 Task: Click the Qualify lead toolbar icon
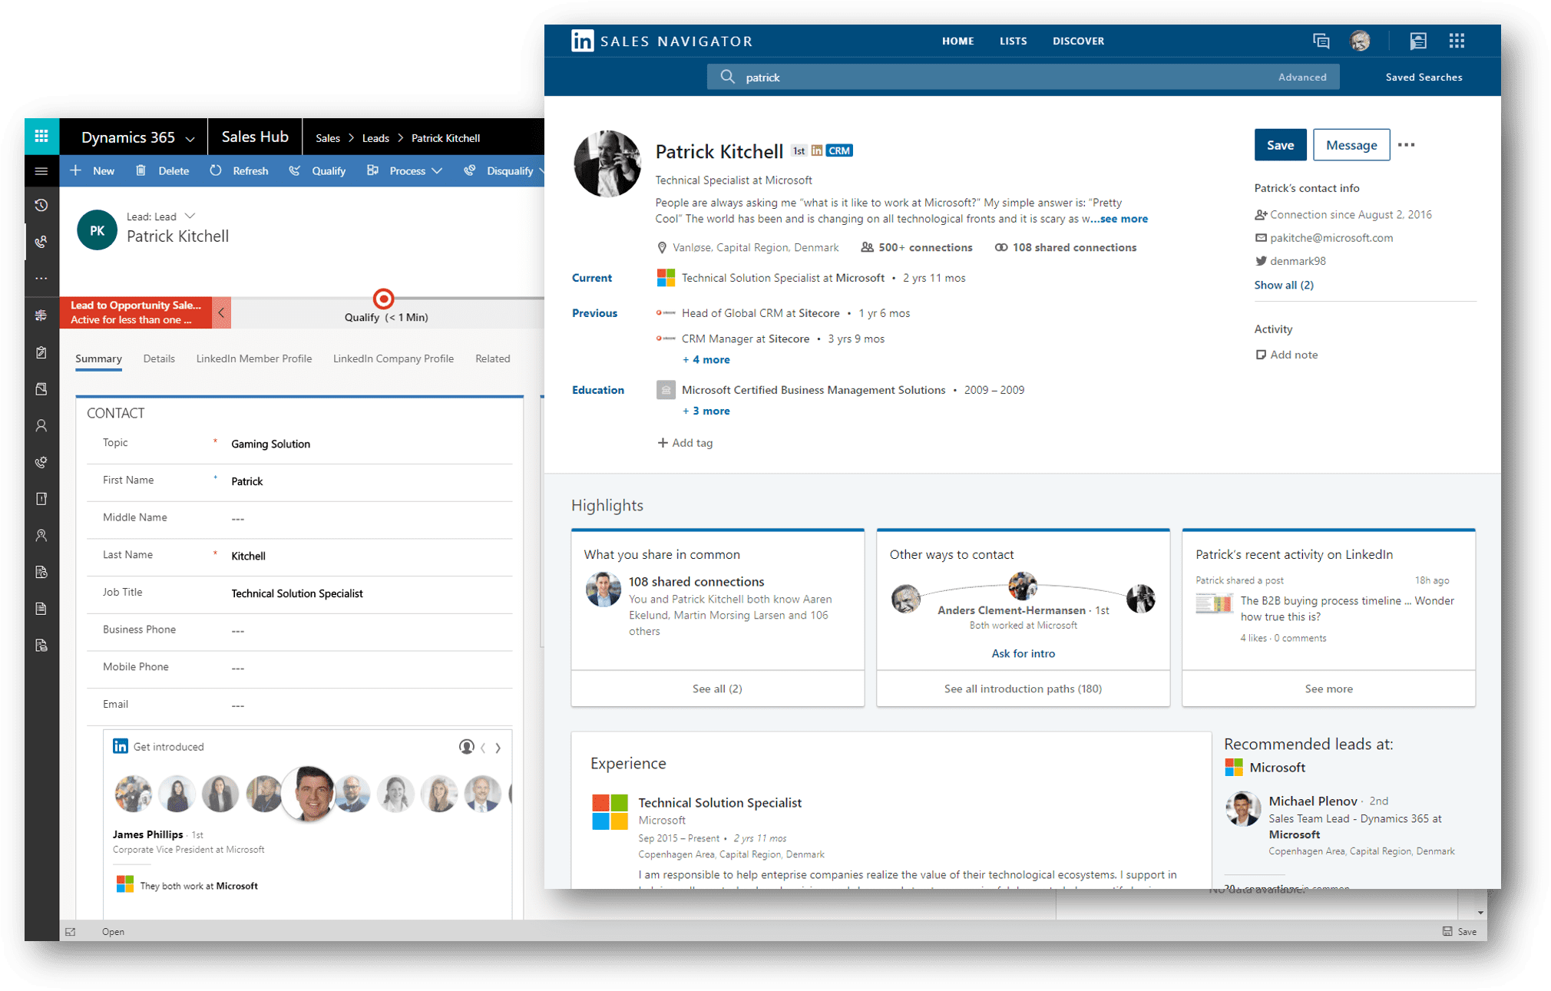(294, 170)
